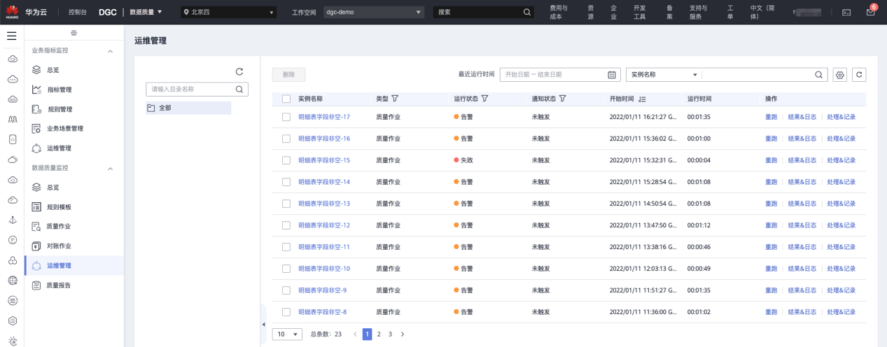Open the 北京四 region dropdown
Image resolution: width=887 pixels, height=347 pixels.
click(228, 12)
